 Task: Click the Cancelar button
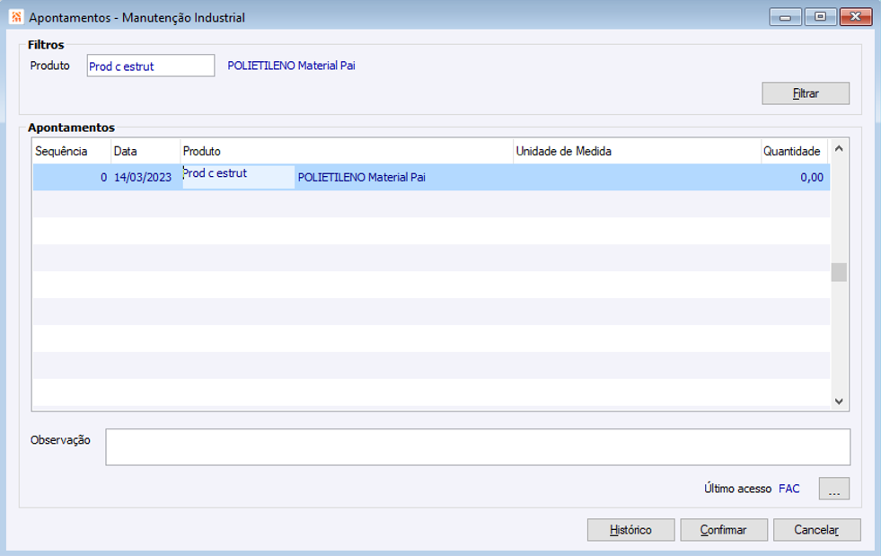[x=816, y=530]
